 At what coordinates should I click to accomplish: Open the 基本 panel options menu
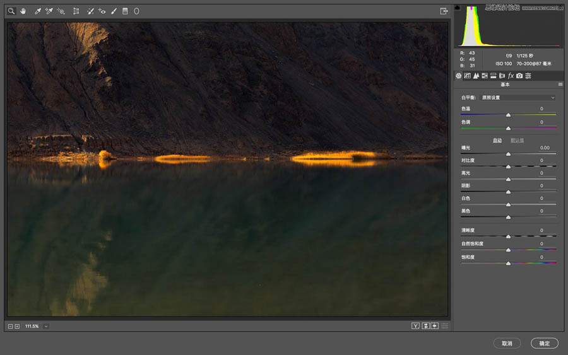point(560,84)
